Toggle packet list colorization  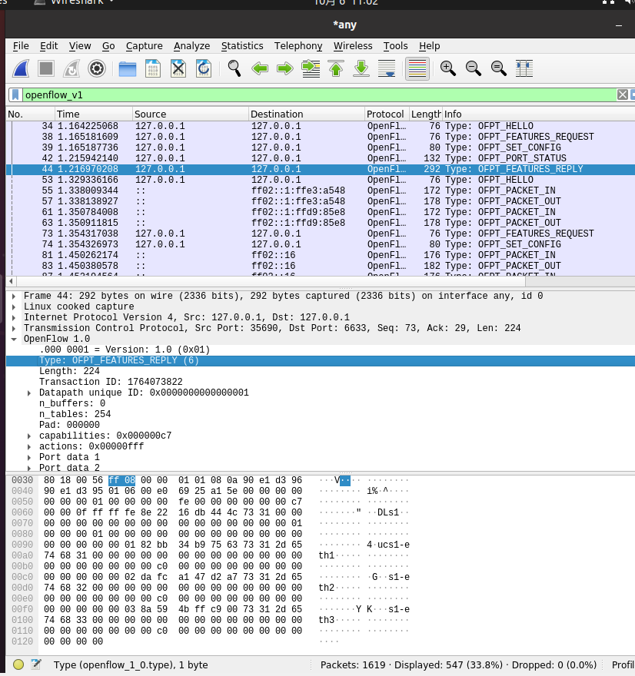[x=417, y=68]
